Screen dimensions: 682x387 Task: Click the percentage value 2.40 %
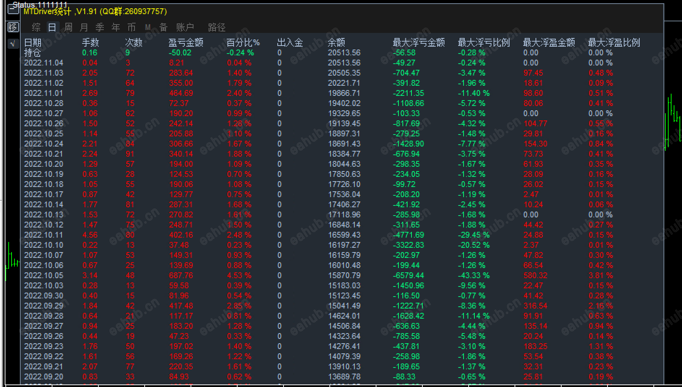(239, 93)
